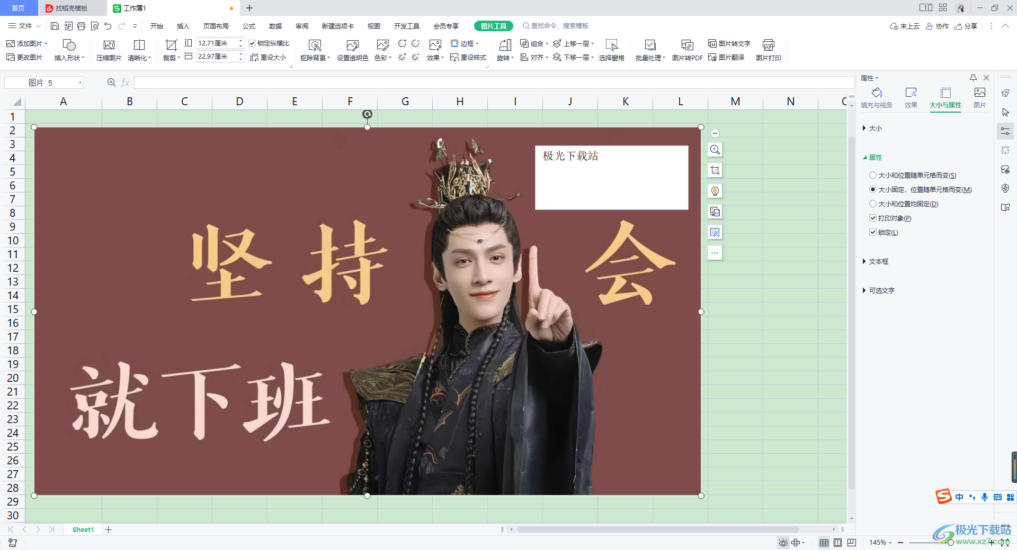This screenshot has width=1017, height=550.
Task: Switch to page layout view in status bar
Action: [x=837, y=543]
